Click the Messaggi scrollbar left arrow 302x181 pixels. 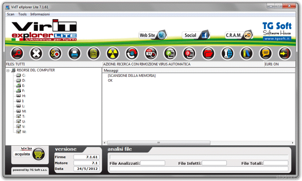pyautogui.click(x=104, y=143)
